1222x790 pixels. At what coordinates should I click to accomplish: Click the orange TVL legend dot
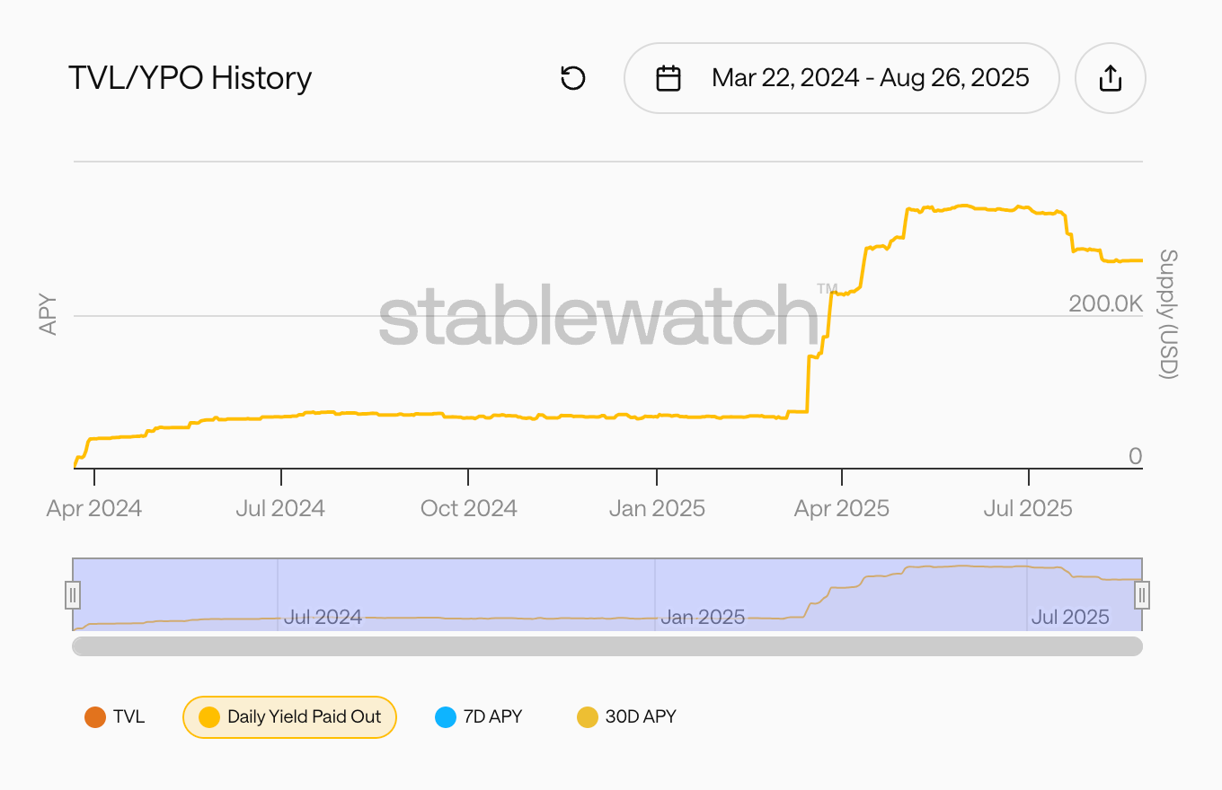click(94, 717)
